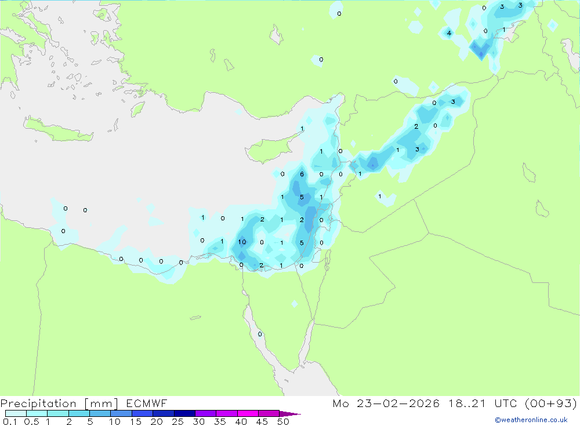
Task: Click the '4' precipitation value near top right
Action: [449, 33]
